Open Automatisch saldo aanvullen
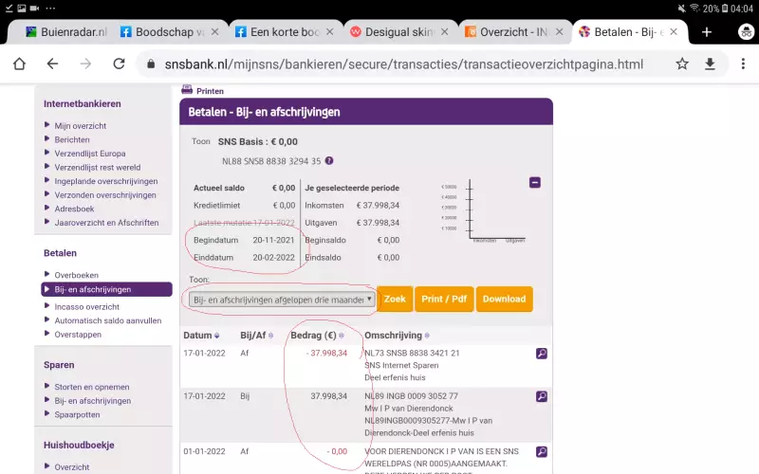 click(108, 320)
